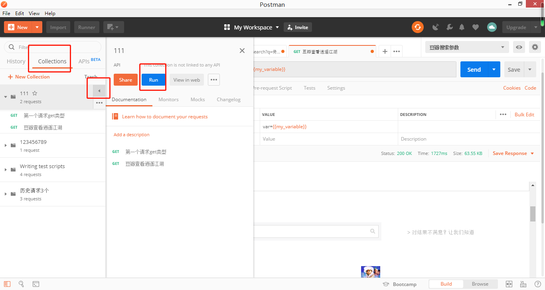Open the Save options dropdown arrow

(530, 69)
